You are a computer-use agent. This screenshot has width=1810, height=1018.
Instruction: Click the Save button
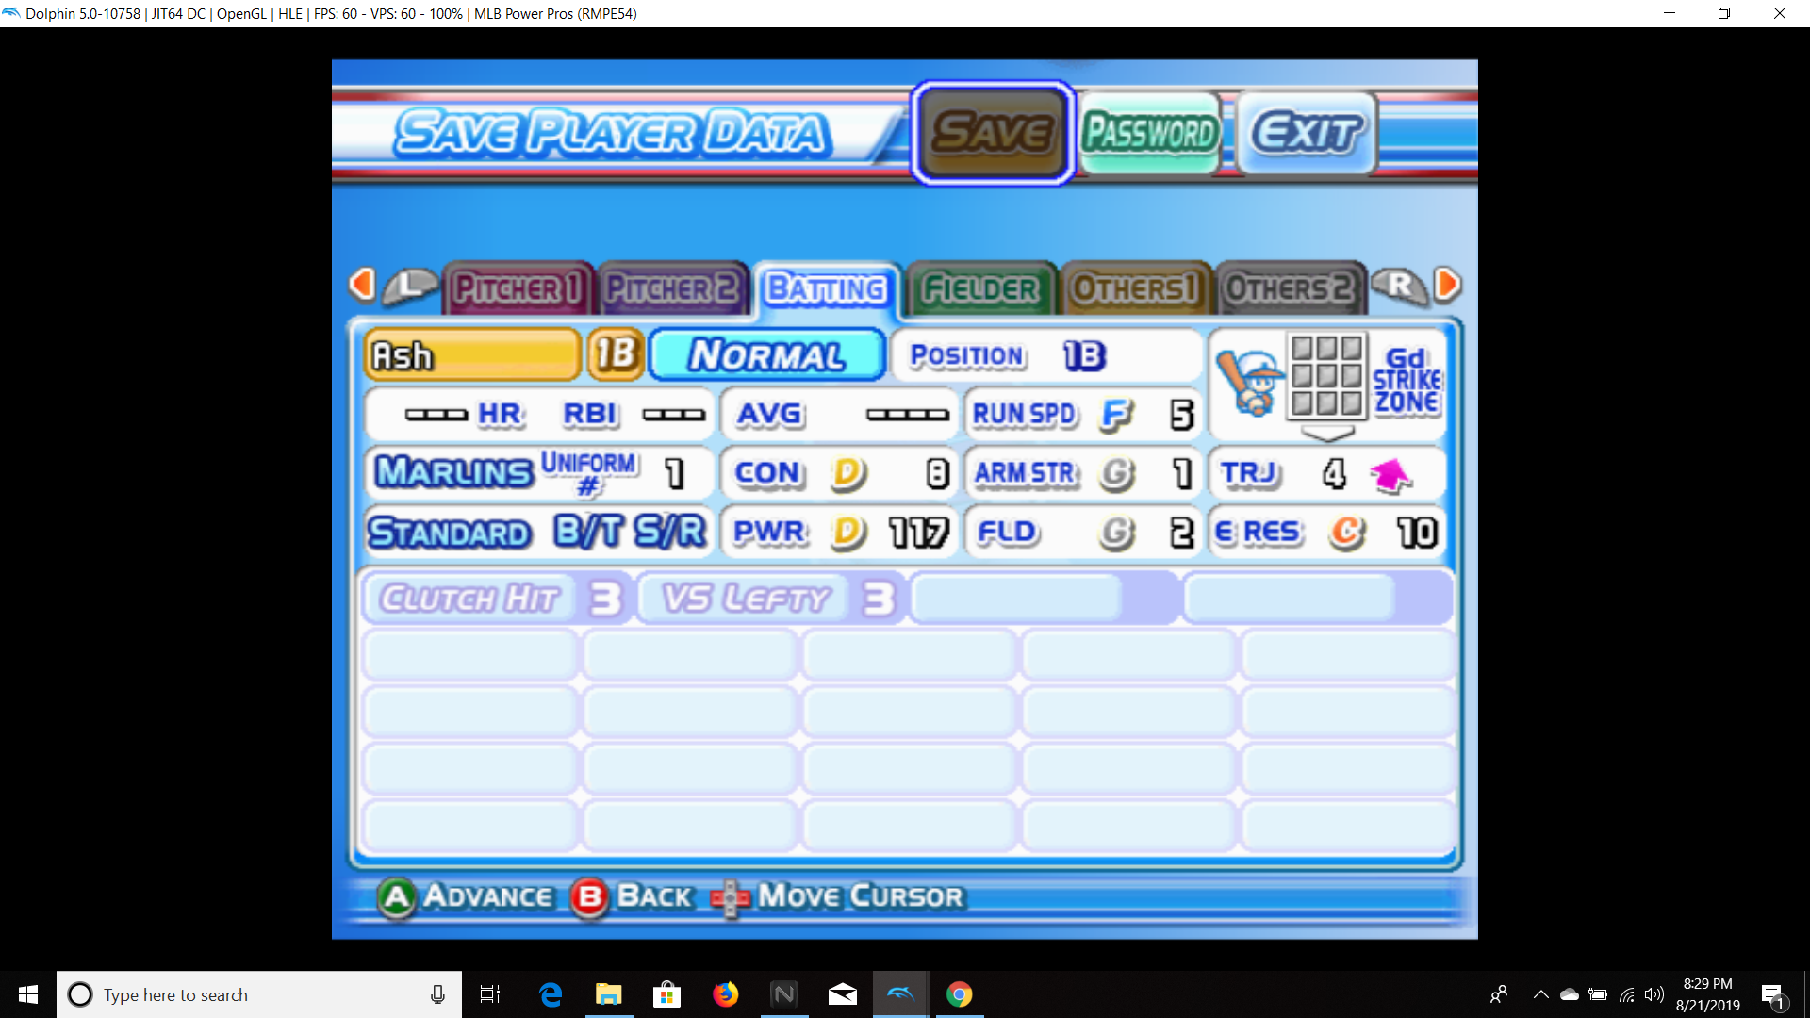(992, 132)
